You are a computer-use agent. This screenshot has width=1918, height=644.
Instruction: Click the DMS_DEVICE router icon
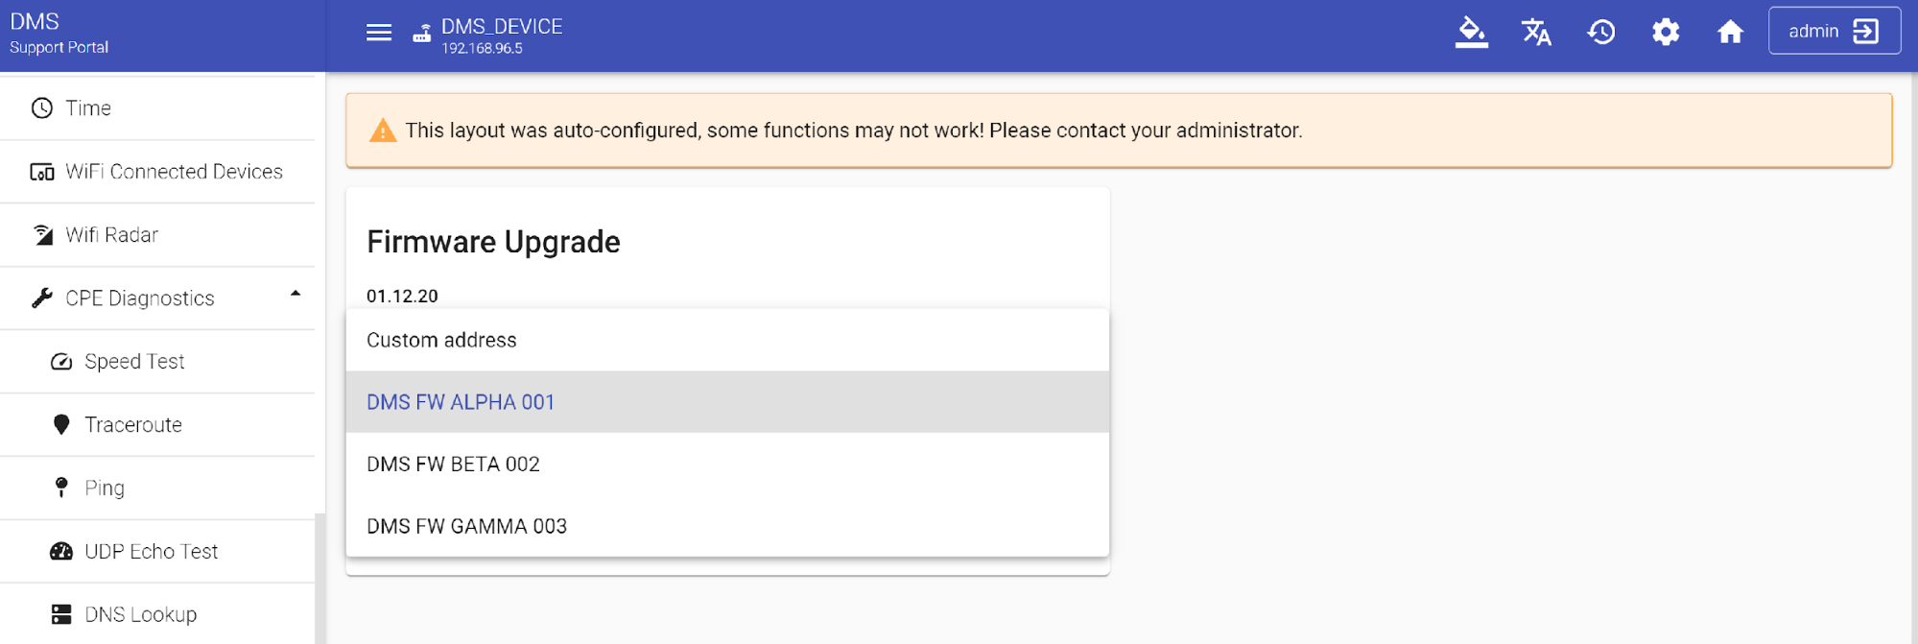[422, 34]
